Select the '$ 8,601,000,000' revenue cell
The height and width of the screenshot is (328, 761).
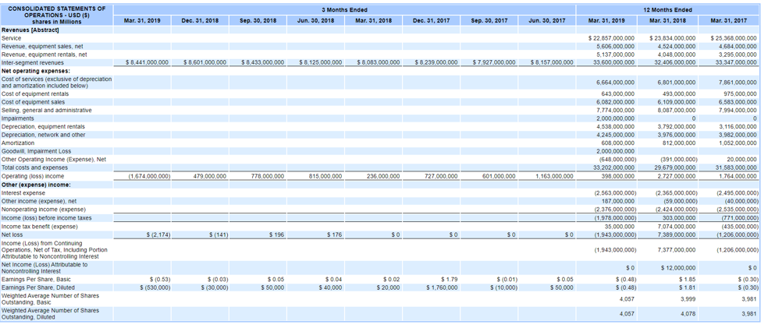pyautogui.click(x=205, y=62)
